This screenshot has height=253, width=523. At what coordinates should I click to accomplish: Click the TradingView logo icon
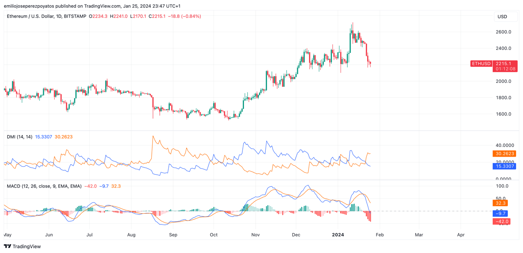pos(8,246)
